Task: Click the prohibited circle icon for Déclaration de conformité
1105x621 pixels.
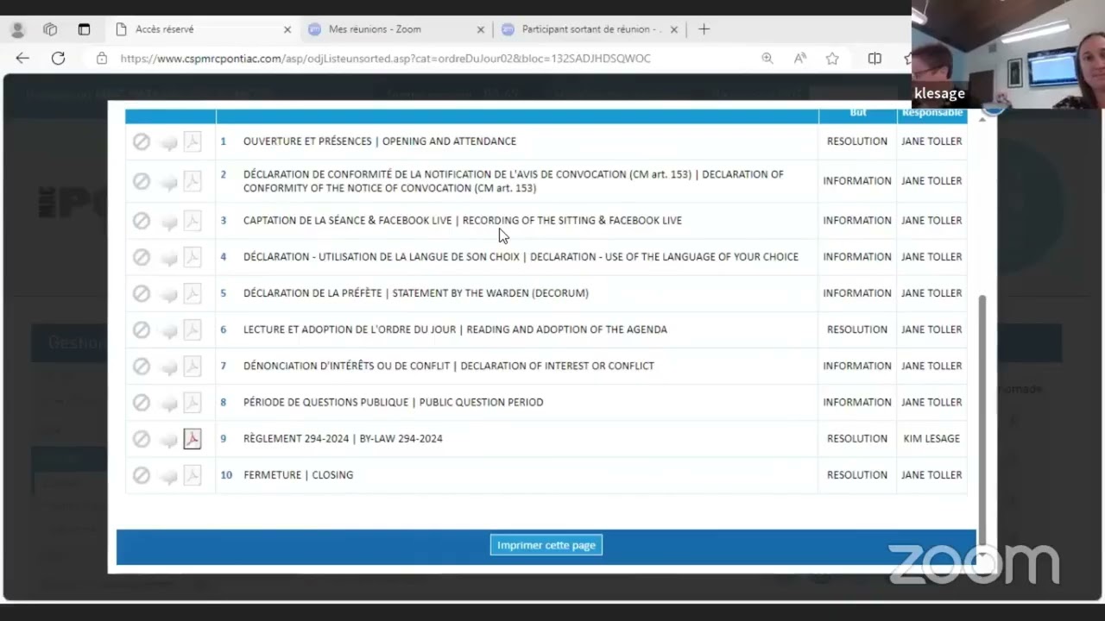Action: click(x=142, y=181)
